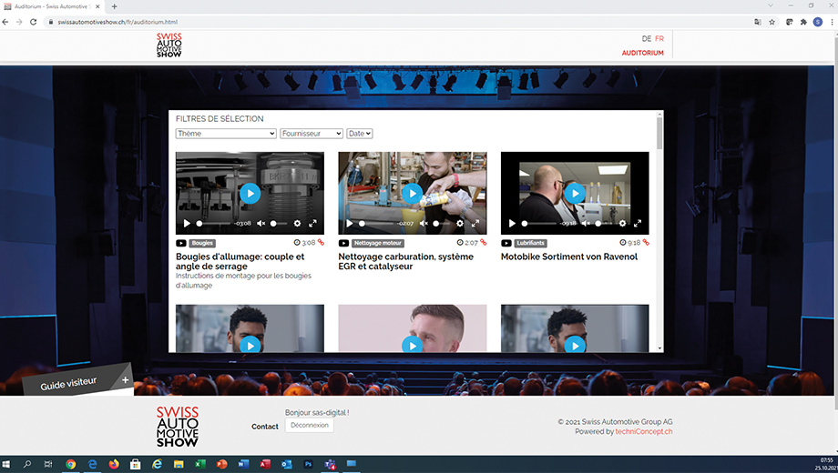Open settings gear of Bougies video player
Screen dimensions: 838x473
click(x=297, y=223)
